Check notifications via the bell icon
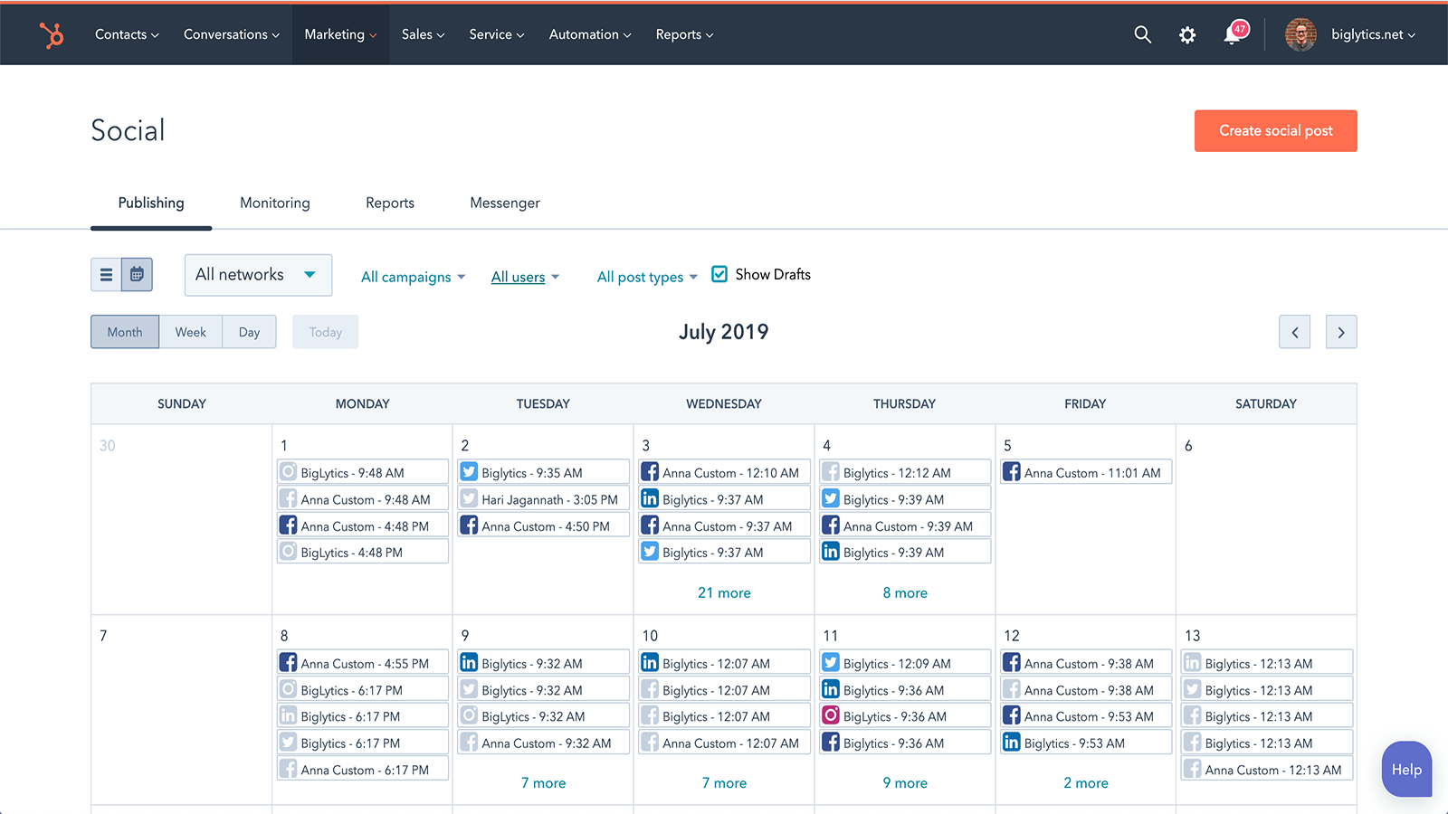The height and width of the screenshot is (814, 1448). (x=1233, y=34)
